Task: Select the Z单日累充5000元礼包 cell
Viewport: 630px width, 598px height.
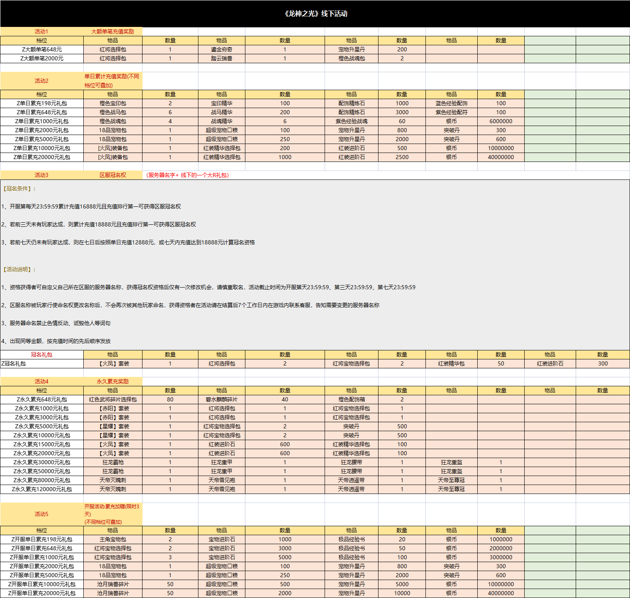Action: (x=42, y=139)
